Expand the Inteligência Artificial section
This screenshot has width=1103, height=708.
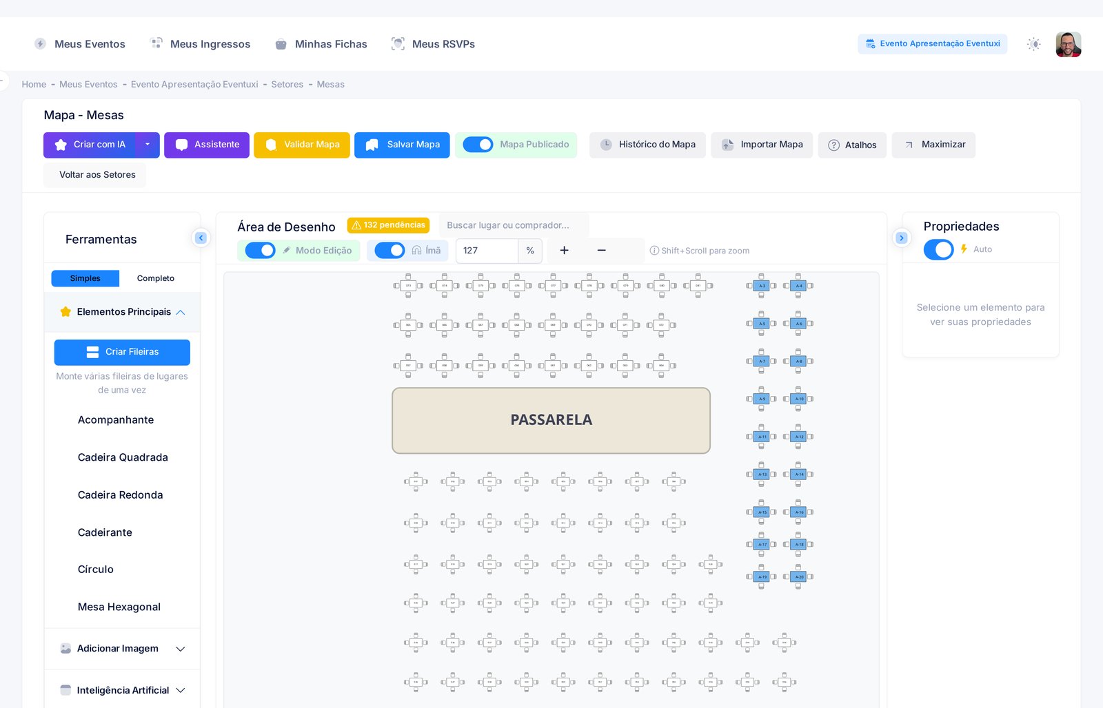pos(123,690)
